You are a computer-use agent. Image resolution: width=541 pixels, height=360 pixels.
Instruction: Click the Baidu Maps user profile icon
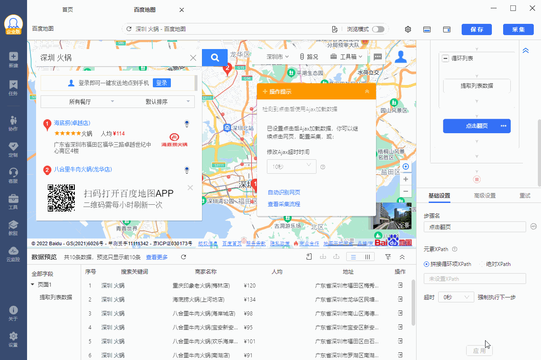pyautogui.click(x=401, y=57)
